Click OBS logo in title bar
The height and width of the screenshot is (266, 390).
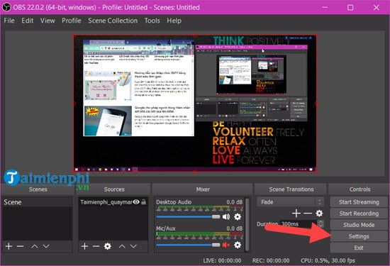[x=6, y=7]
